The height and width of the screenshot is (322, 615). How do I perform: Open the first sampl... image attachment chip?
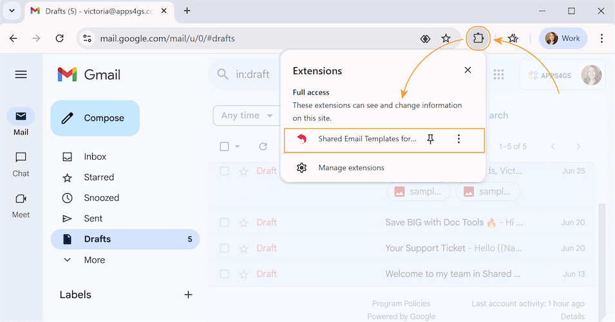click(x=419, y=192)
